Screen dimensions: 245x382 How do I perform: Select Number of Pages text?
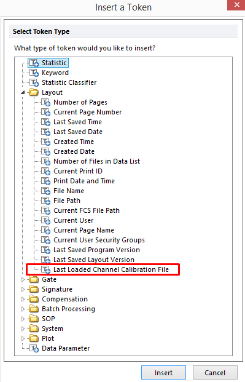coord(80,102)
